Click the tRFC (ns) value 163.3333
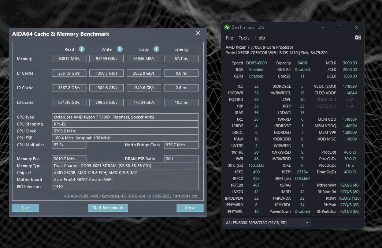This screenshot has height=248, width=382. [x=256, y=165]
